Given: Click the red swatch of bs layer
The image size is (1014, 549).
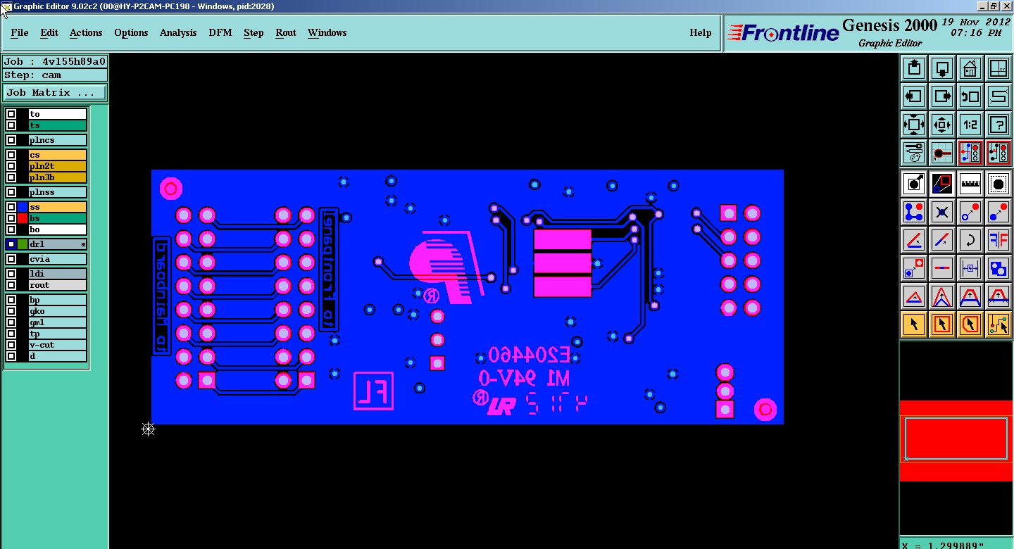Looking at the screenshot, I should (23, 218).
